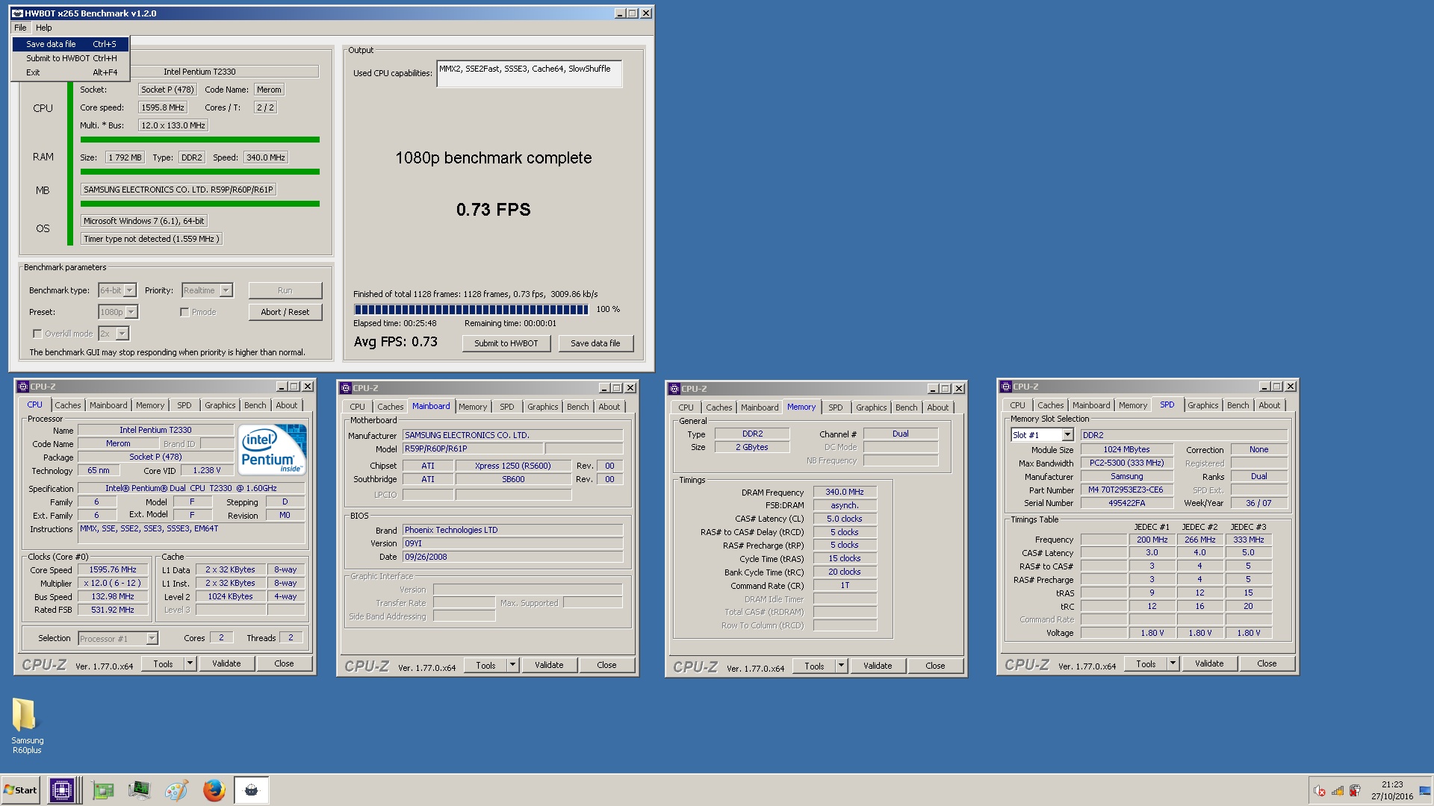
Task: Switch to About tab in CPU-Z Mainboard window
Action: pos(609,407)
